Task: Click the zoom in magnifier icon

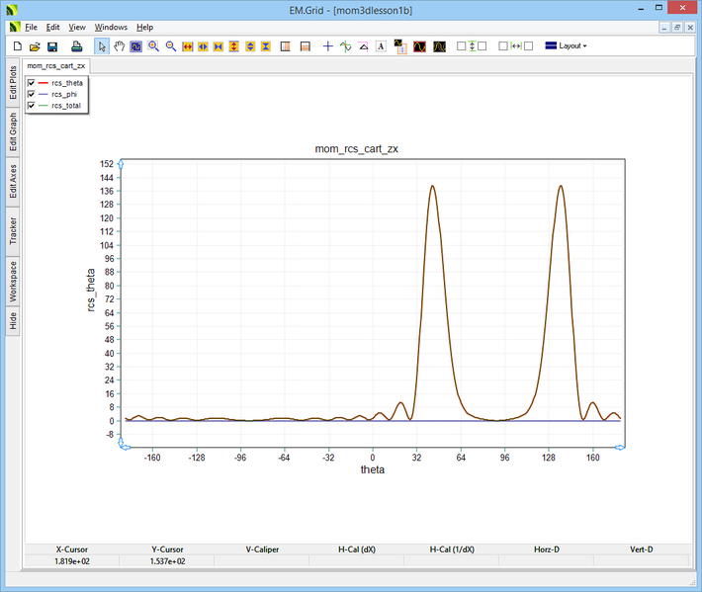Action: (x=153, y=46)
